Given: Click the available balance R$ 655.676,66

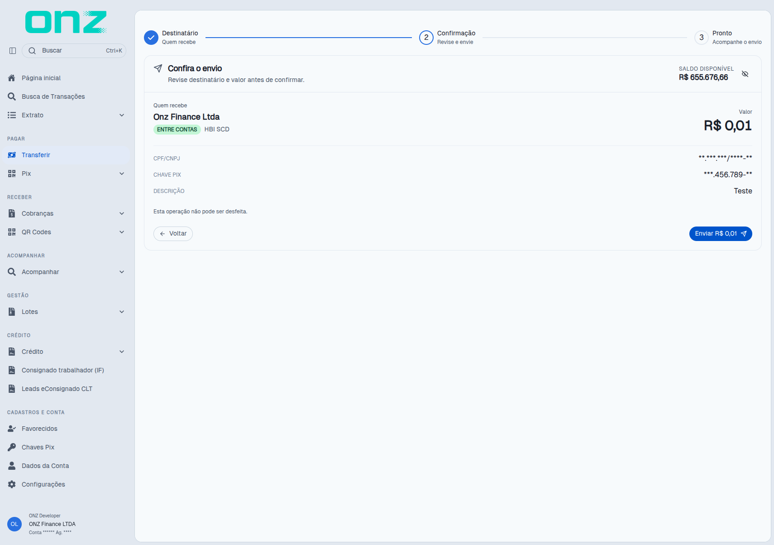Looking at the screenshot, I should pos(703,77).
